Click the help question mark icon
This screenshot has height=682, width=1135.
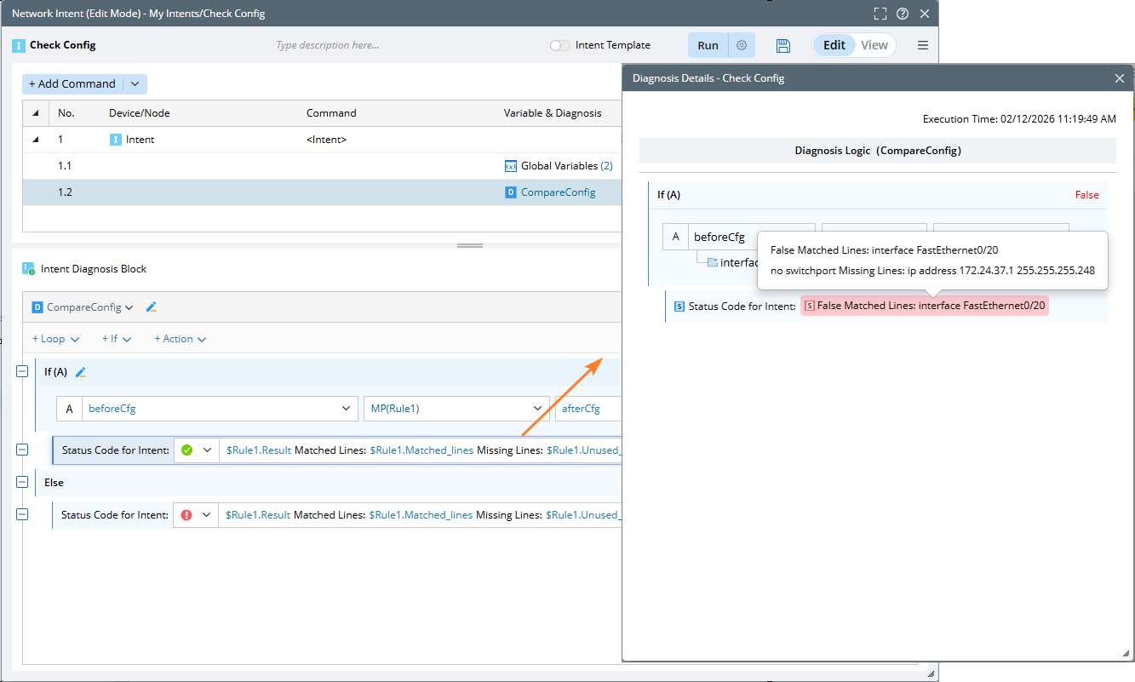pyautogui.click(x=903, y=14)
